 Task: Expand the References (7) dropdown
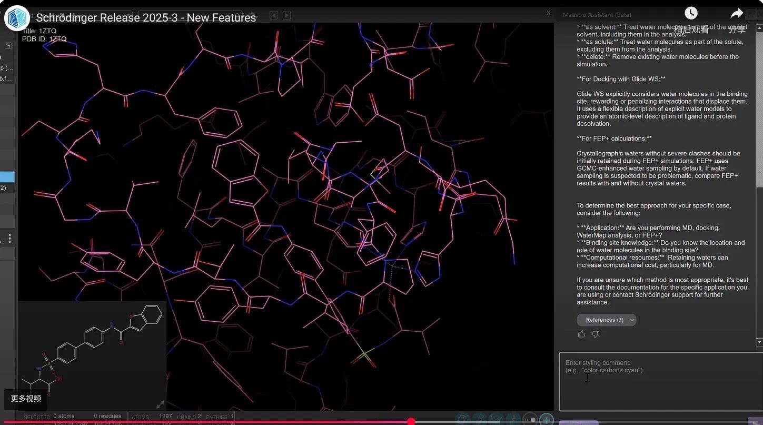point(606,320)
